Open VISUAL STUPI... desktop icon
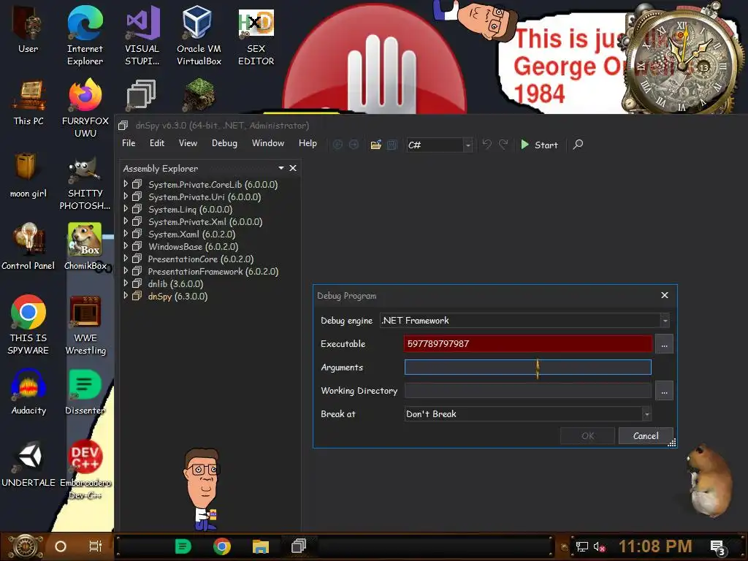The height and width of the screenshot is (561, 748). pos(142,35)
